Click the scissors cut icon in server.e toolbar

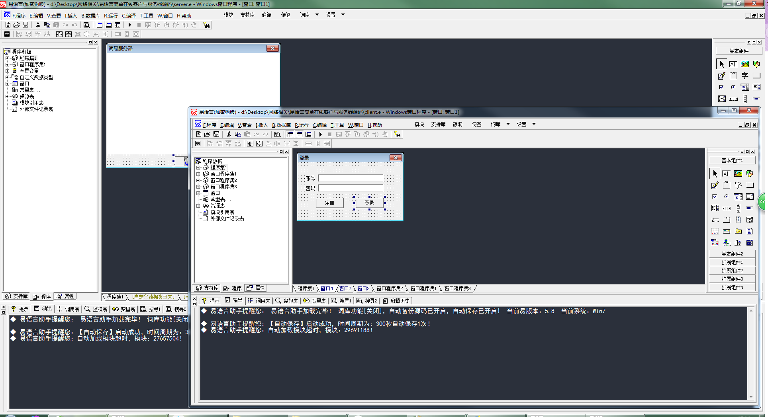point(38,25)
